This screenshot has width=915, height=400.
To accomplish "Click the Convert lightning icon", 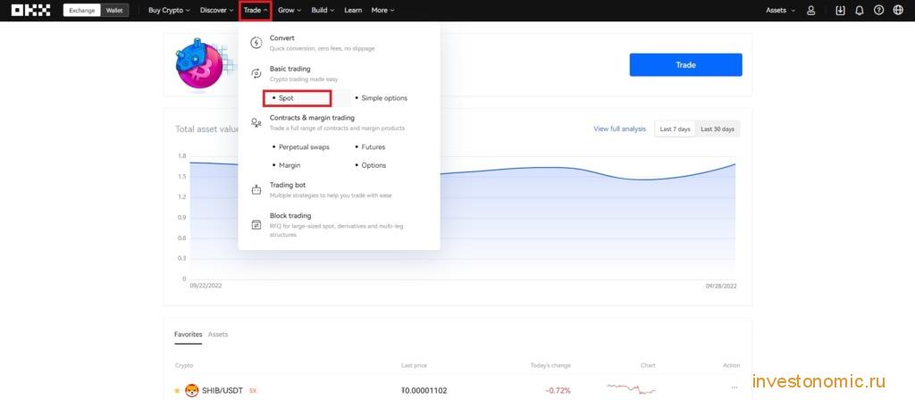I will pos(256,43).
